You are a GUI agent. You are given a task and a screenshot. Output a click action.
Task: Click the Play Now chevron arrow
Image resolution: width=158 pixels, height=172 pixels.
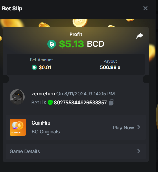click(139, 127)
